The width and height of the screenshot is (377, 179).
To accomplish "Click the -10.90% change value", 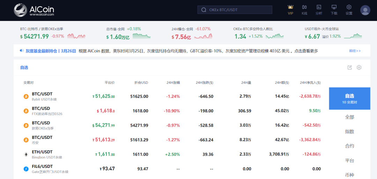I will 172,111.
